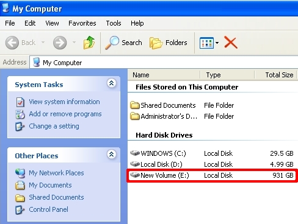Collapse the Other Places panel
This screenshot has height=224, width=298.
click(x=111, y=154)
